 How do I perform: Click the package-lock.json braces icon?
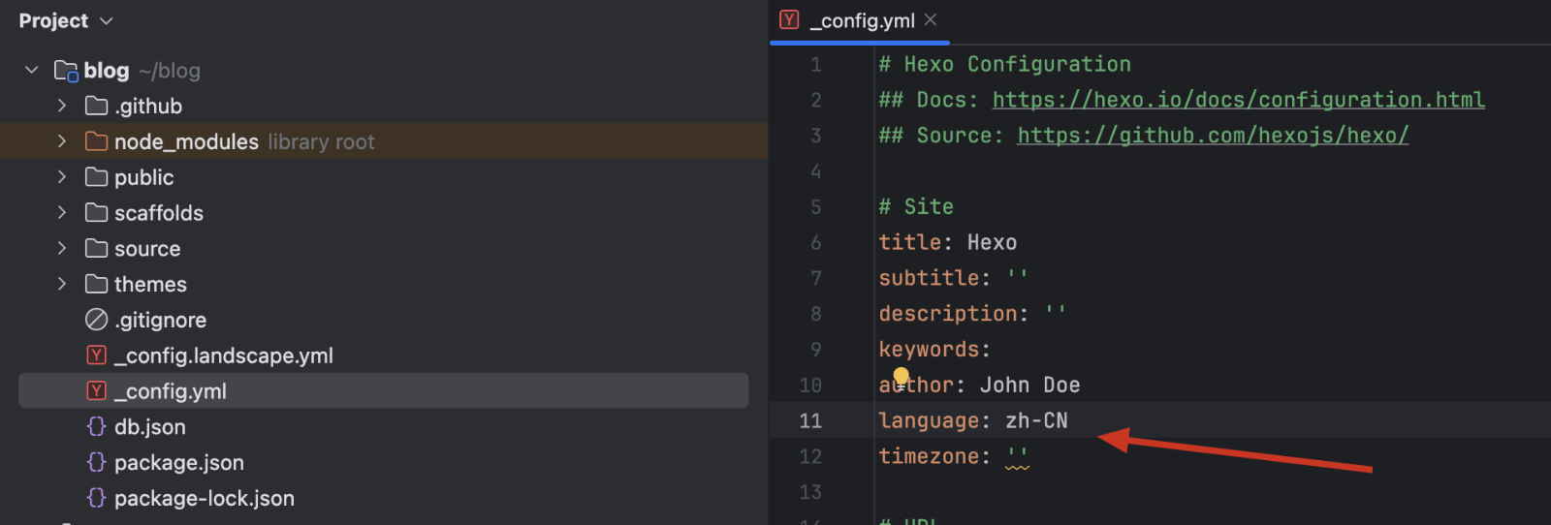pos(96,498)
